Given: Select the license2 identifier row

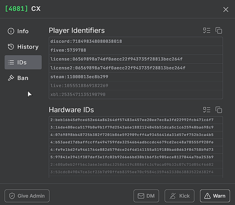Looking at the screenshot, I should pos(136,68).
